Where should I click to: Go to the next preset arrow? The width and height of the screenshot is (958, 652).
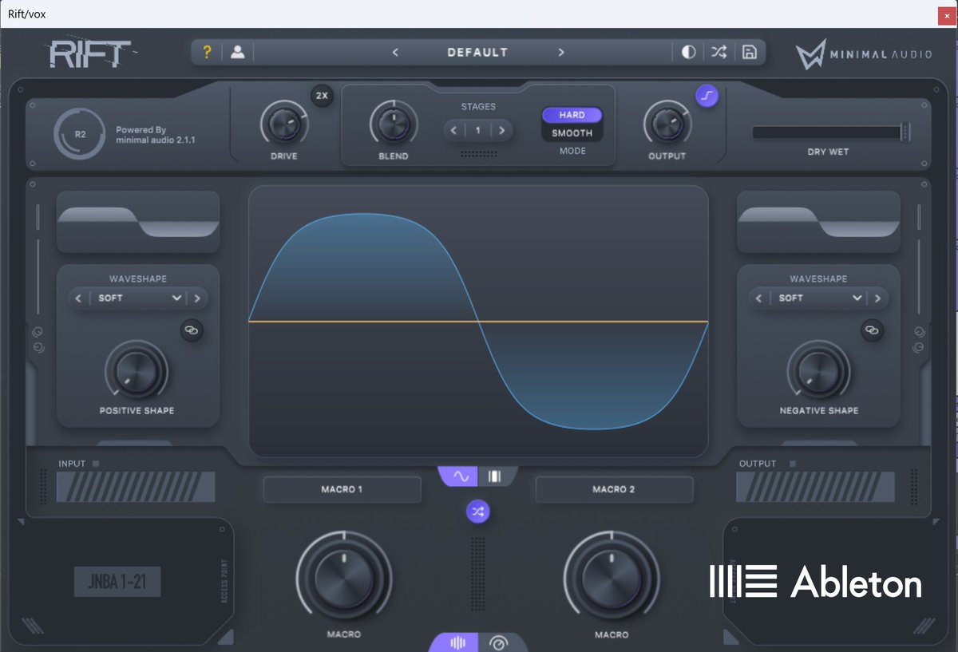pyautogui.click(x=561, y=53)
